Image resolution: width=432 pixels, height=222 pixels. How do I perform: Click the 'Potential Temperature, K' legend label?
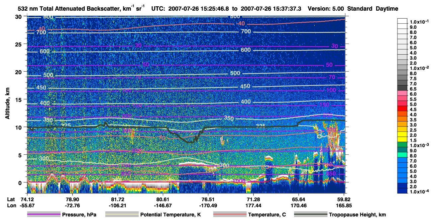(170, 215)
